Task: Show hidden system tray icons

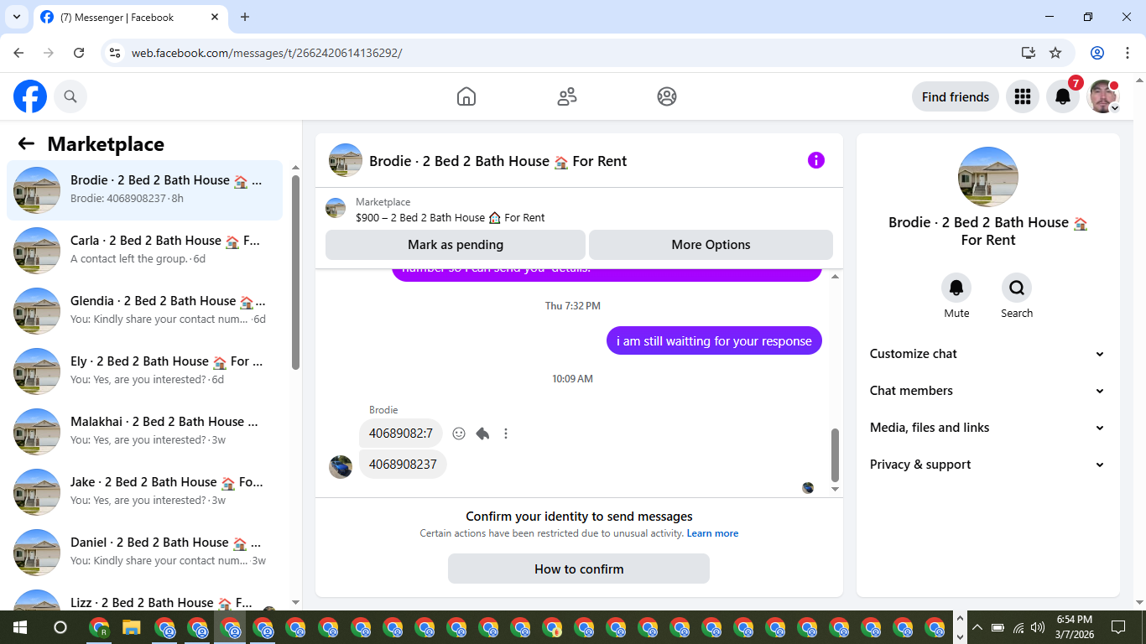Action: [977, 627]
